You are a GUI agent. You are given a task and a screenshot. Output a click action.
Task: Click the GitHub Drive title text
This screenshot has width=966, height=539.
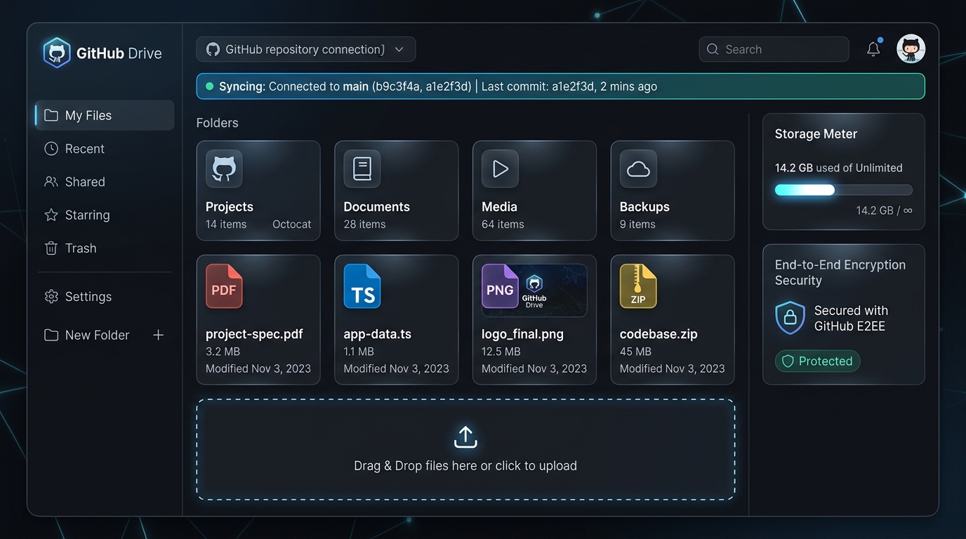coord(119,53)
